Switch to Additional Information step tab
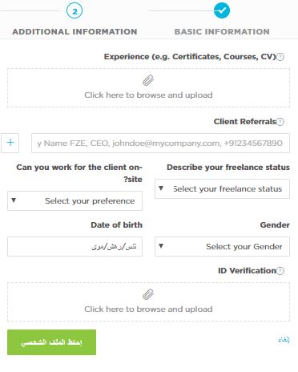 click(74, 31)
